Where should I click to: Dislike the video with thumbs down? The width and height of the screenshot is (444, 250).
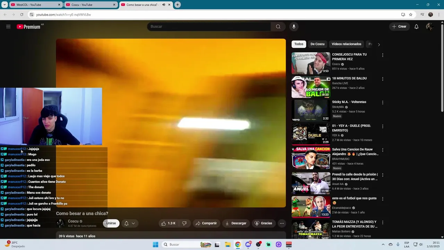click(185, 223)
